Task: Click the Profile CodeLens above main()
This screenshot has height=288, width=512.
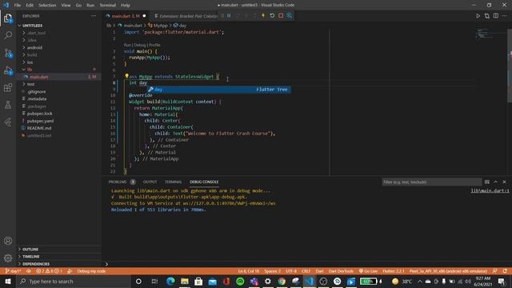Action: coord(154,45)
